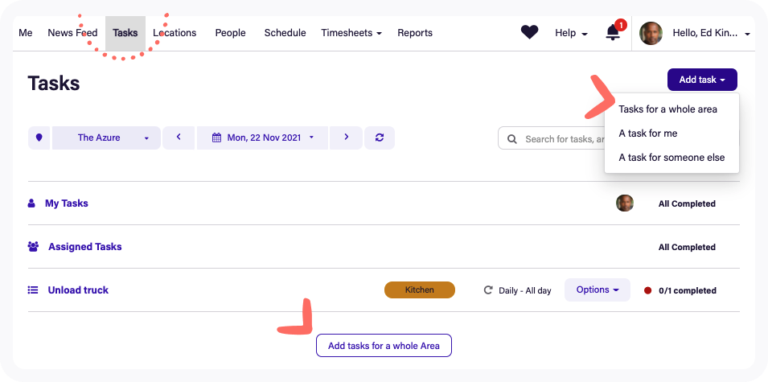The image size is (768, 382).
Task: Click user avatar in top bar
Action: (650, 33)
